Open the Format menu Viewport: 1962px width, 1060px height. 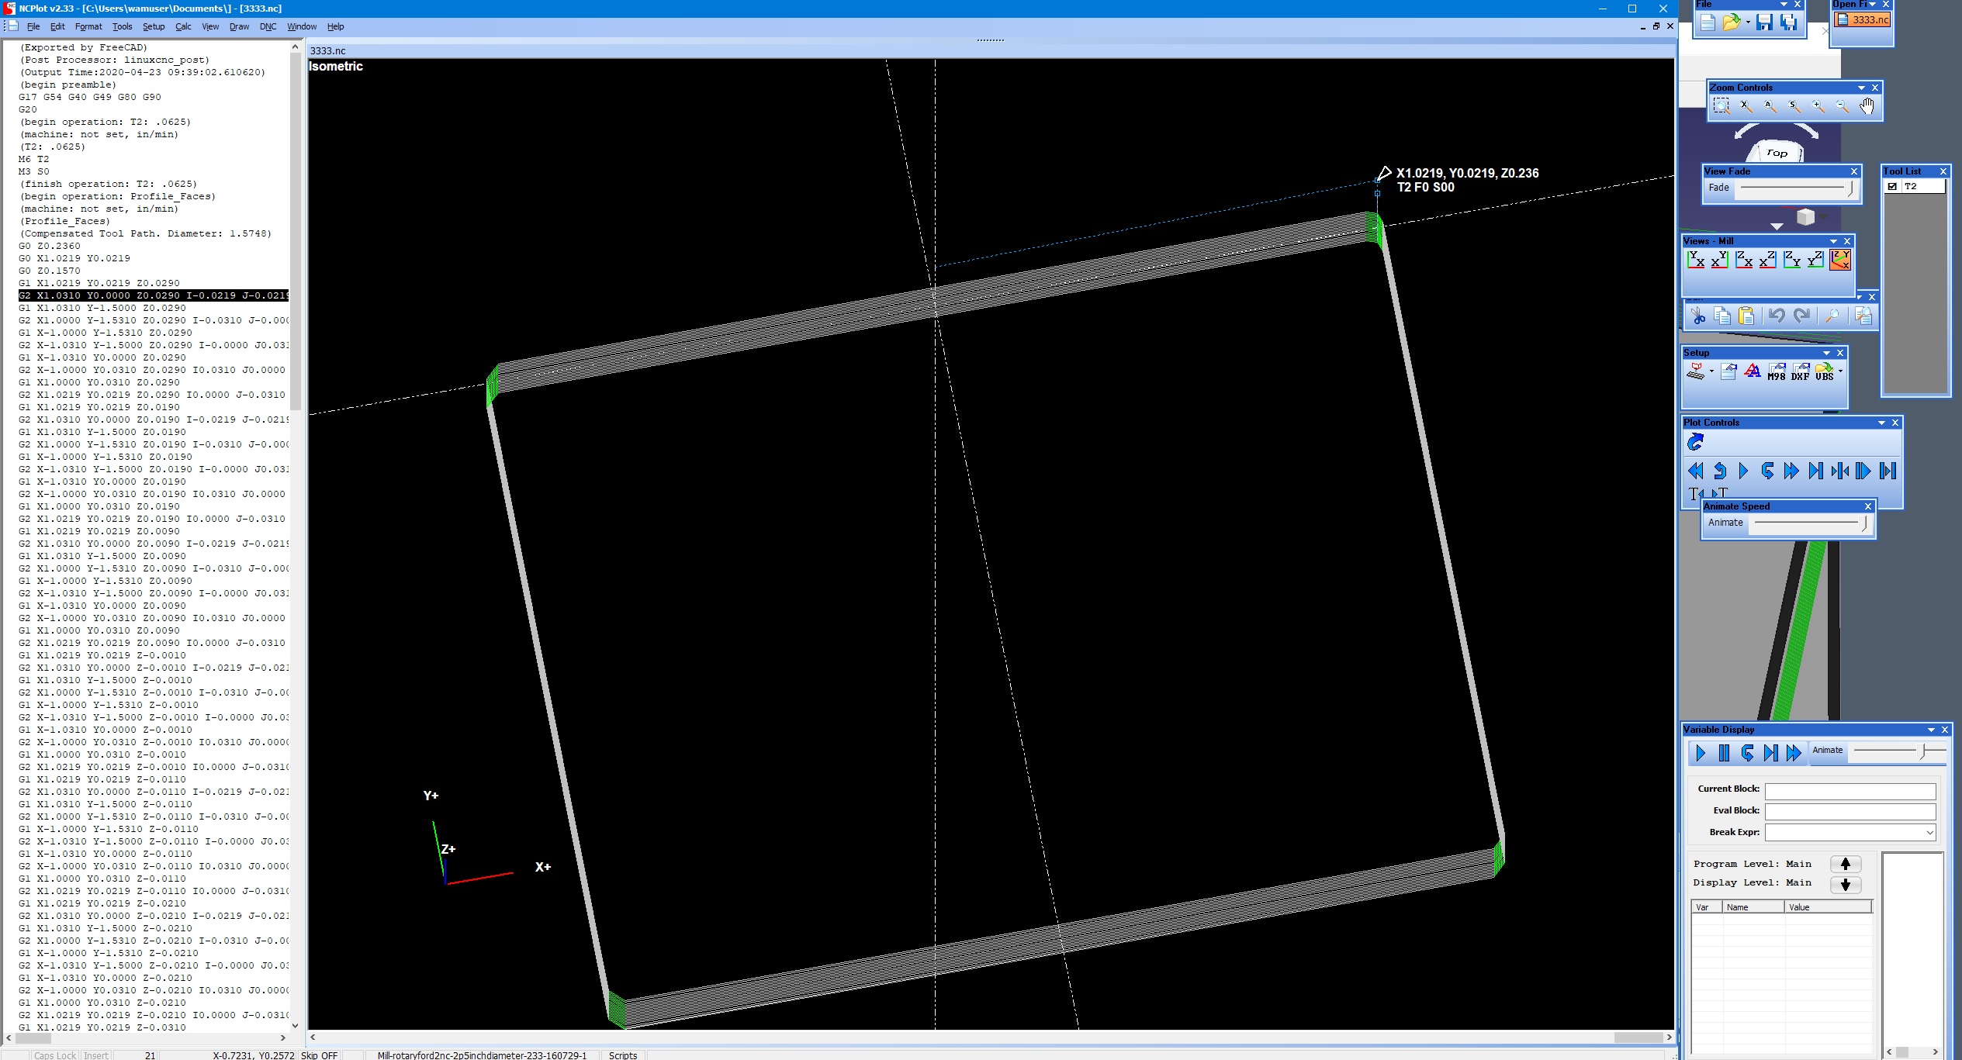pyautogui.click(x=88, y=26)
